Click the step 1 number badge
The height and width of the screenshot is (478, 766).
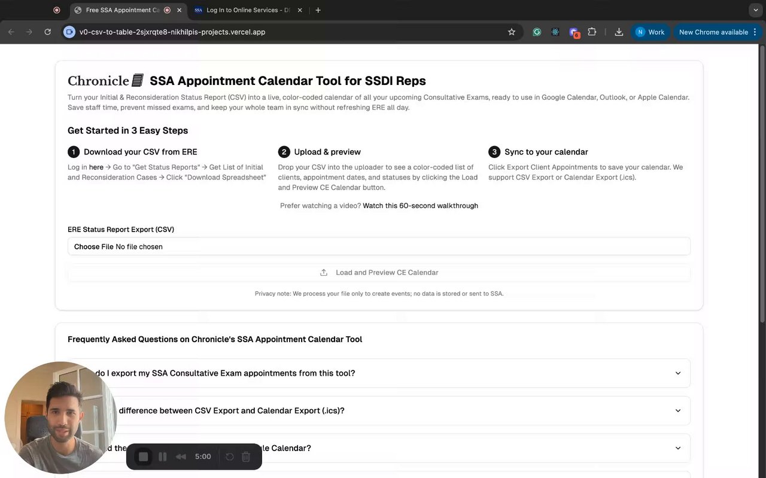click(x=74, y=152)
